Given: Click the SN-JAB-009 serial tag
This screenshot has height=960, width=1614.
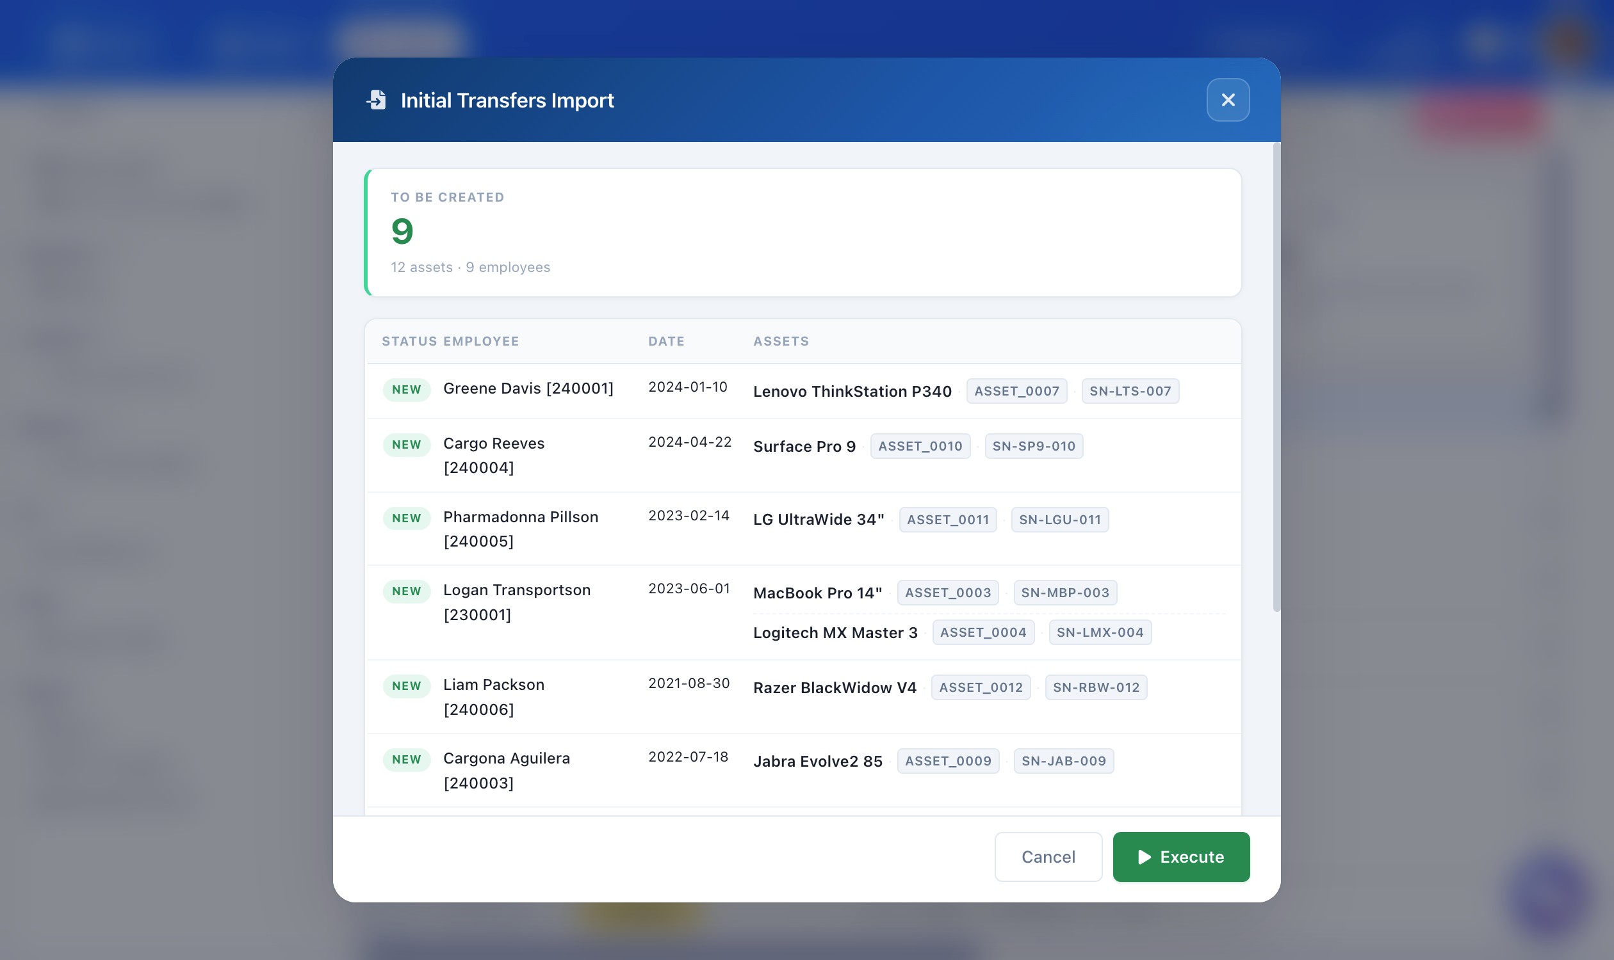Looking at the screenshot, I should coord(1064,761).
